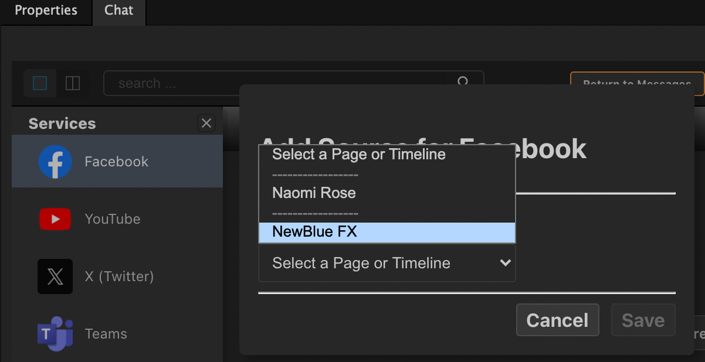The image size is (705, 362).
Task: Focus the search input field
Action: tap(274, 83)
